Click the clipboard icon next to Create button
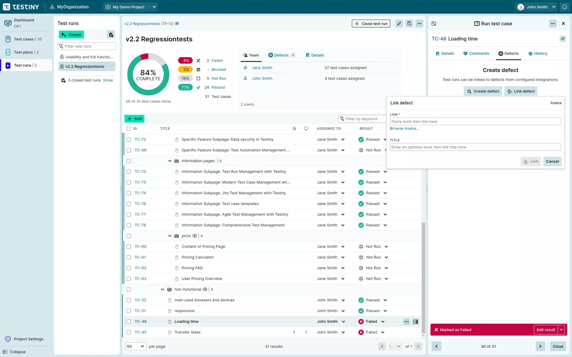The width and height of the screenshot is (572, 357). 111,35
